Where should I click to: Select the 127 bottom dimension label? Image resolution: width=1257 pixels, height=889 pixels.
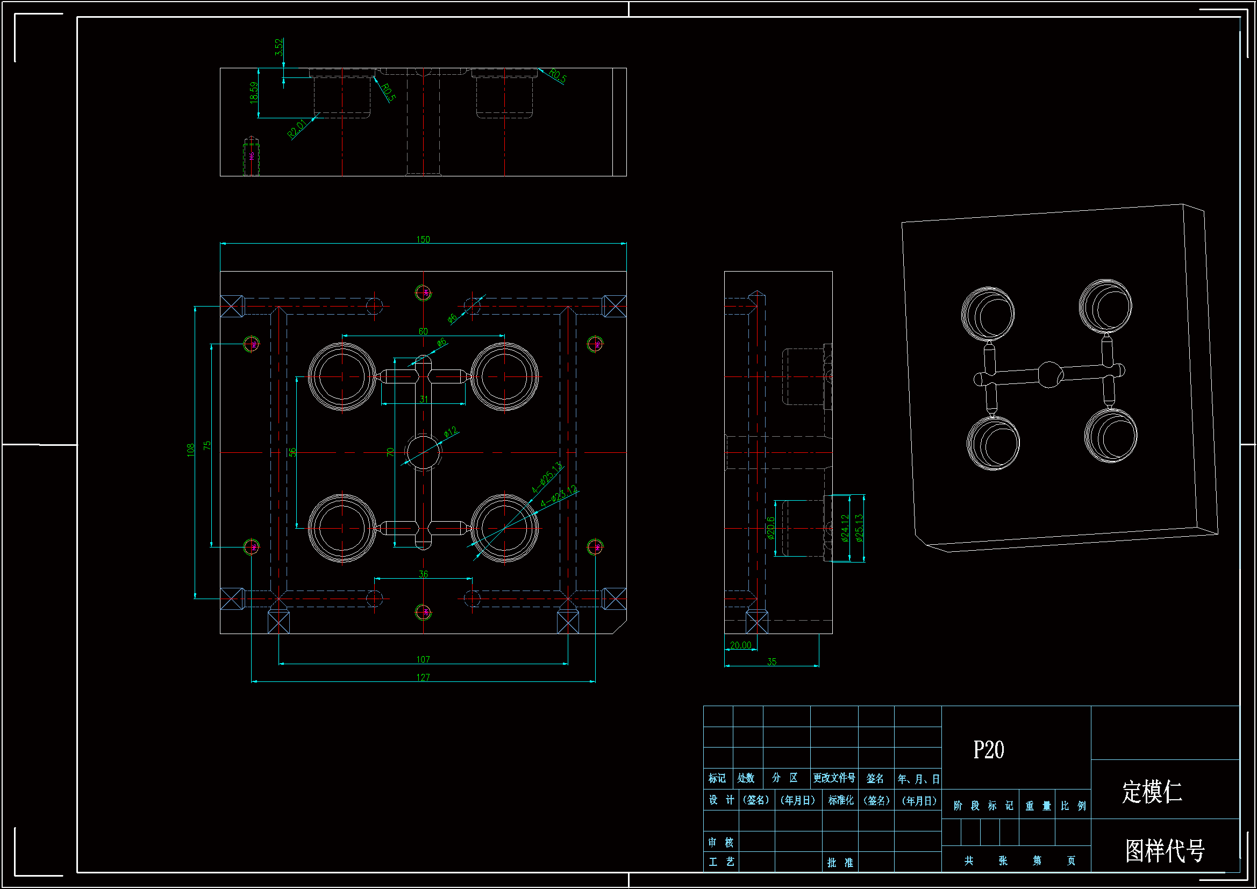pyautogui.click(x=423, y=678)
